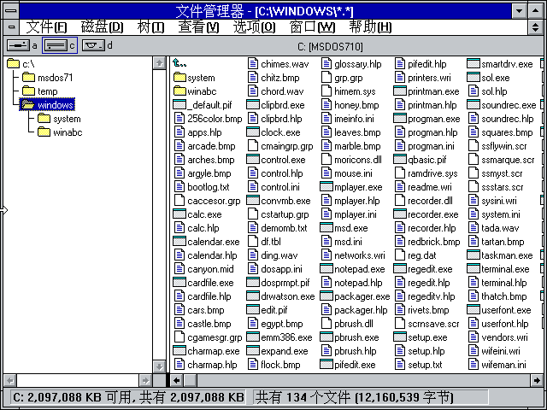
Task: Select the file reg.dat
Action: pyautogui.click(x=415, y=255)
